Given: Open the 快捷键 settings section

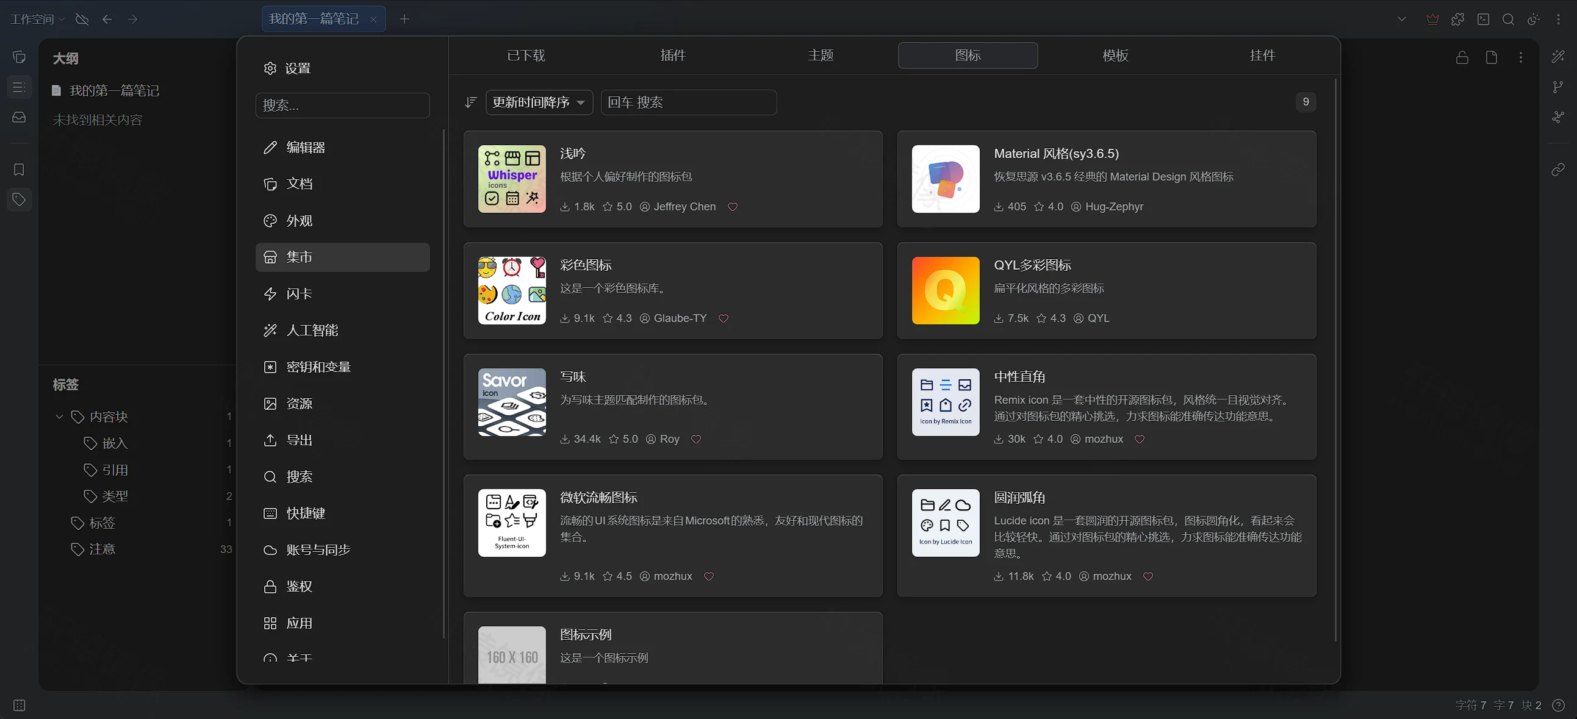Looking at the screenshot, I should coord(342,513).
